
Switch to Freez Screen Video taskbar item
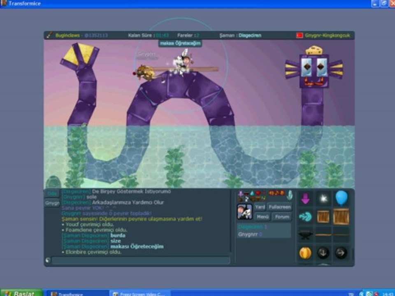point(140,294)
